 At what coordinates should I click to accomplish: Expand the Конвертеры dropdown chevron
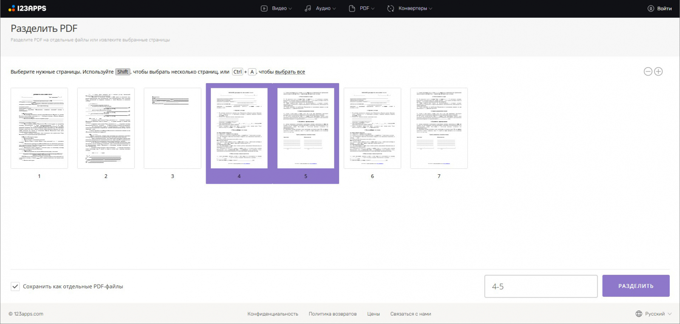(x=431, y=8)
